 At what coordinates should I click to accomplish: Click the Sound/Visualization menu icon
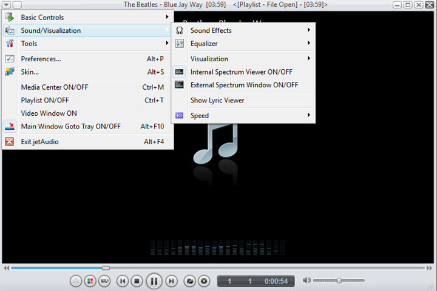[10, 30]
